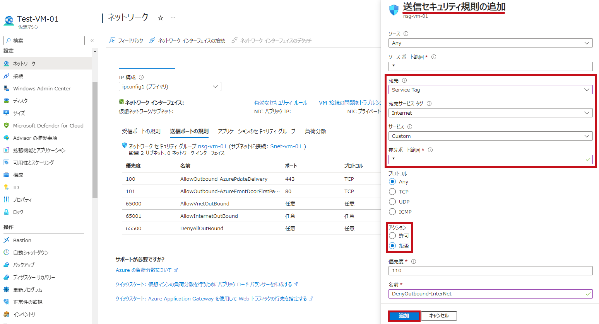This screenshot has height=324, width=599.
Task: Open Azure の負荷分散について link
Action: 147,270
